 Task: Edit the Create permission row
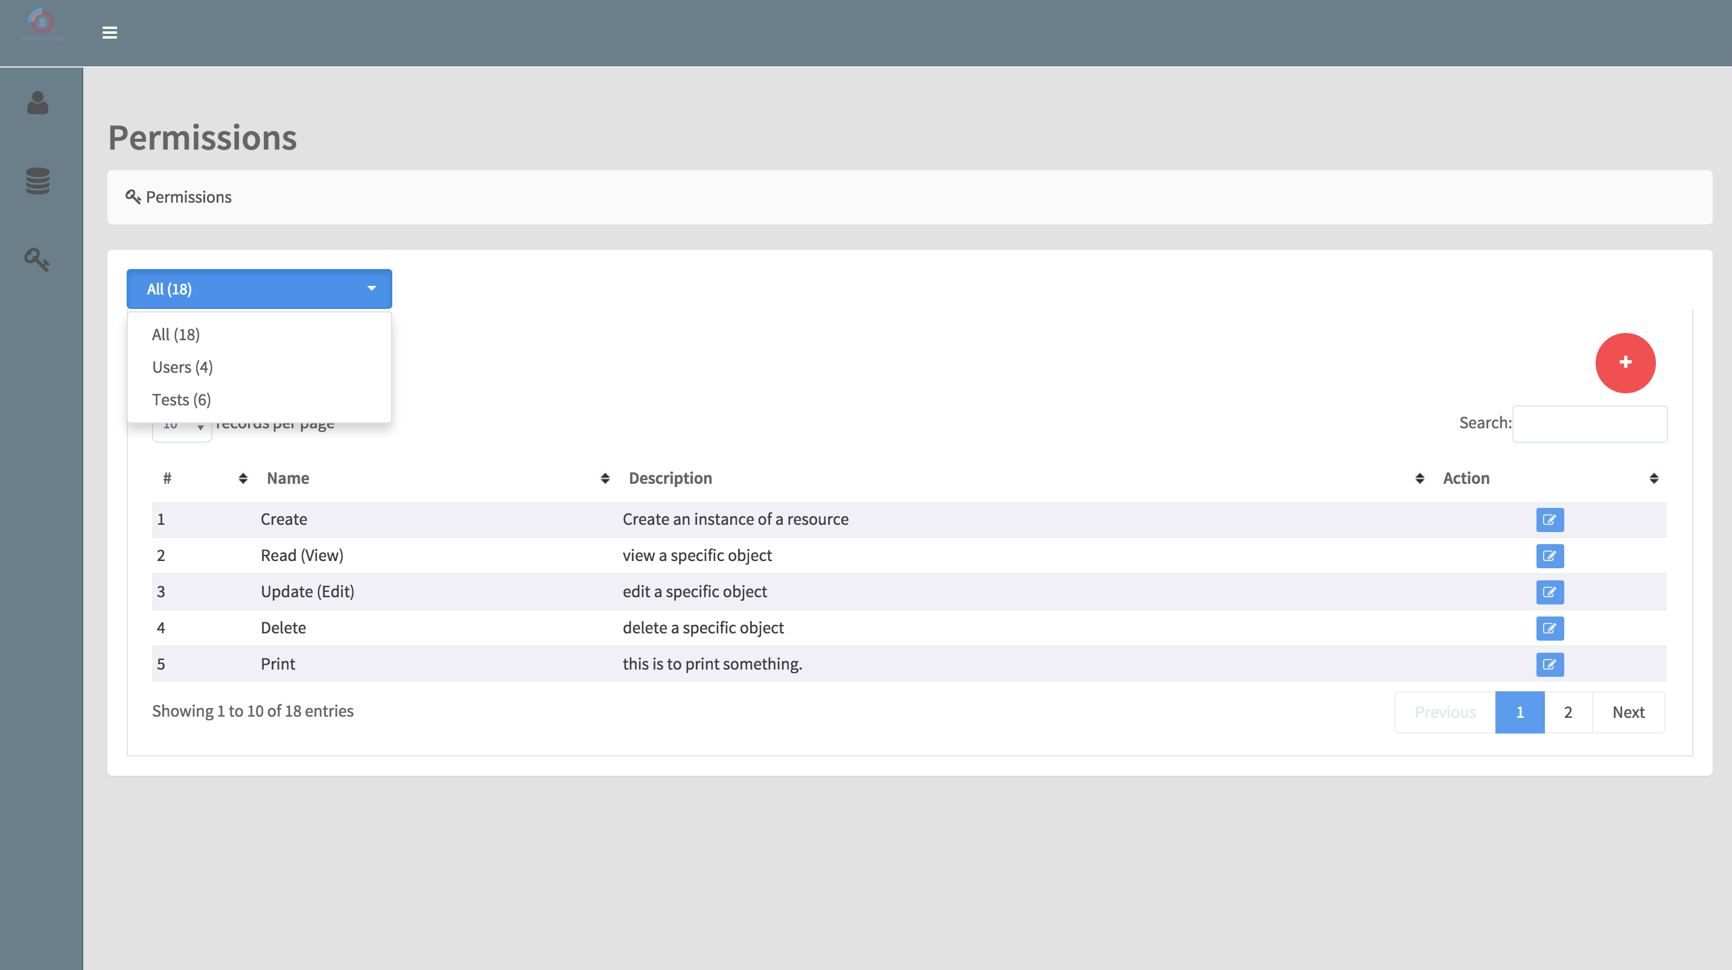coord(1549,519)
